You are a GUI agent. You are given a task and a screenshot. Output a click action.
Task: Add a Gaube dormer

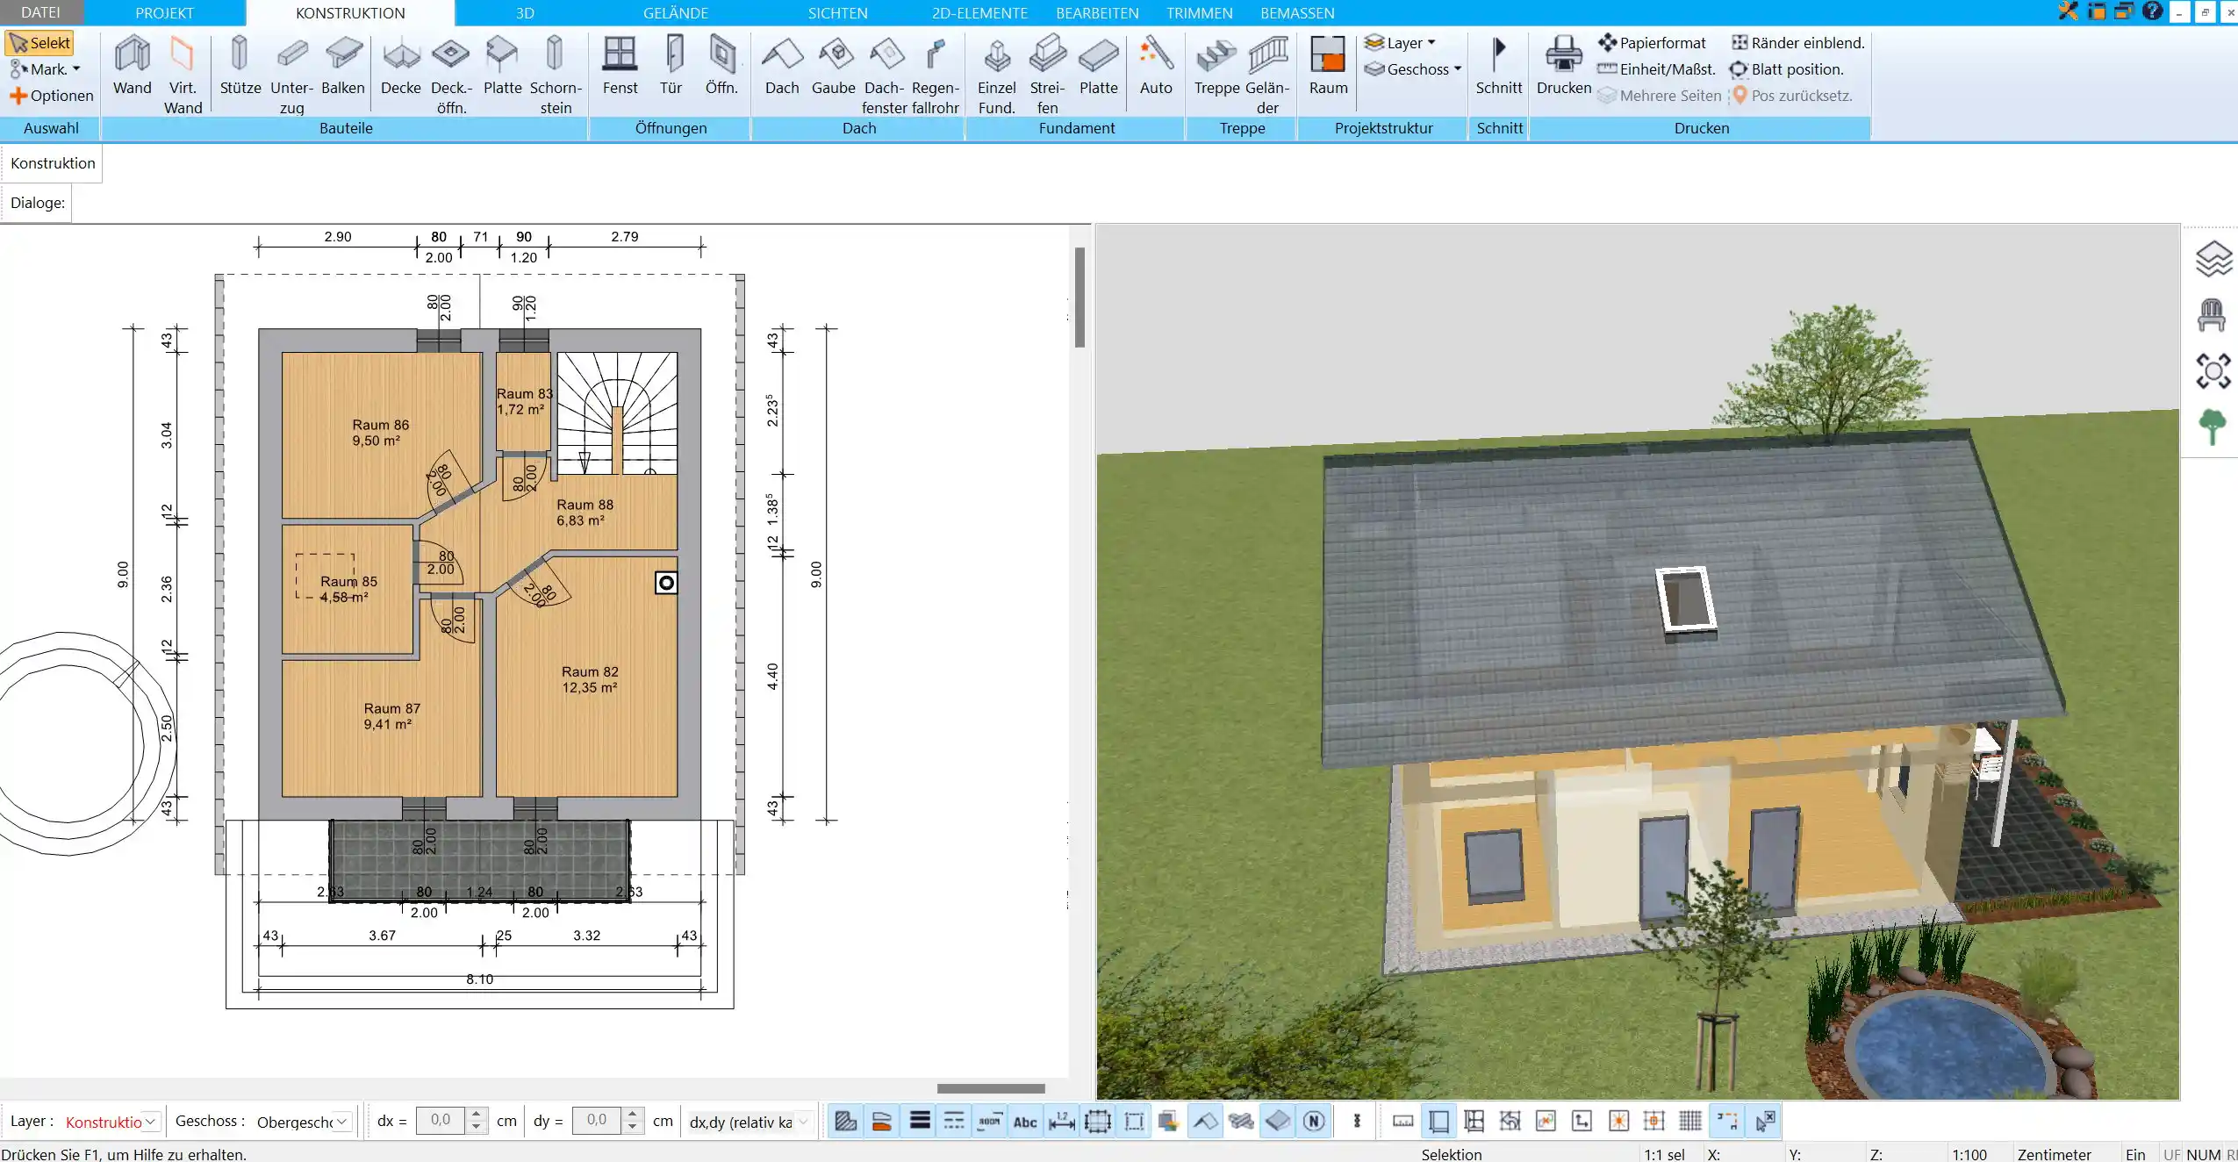[834, 65]
